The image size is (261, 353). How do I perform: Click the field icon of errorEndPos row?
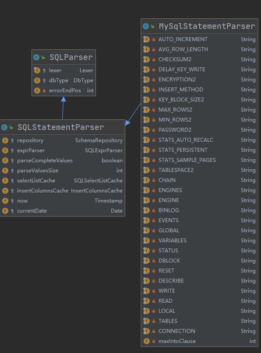point(37,91)
